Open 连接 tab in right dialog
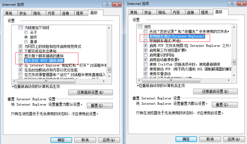Screen dimensions: 247x144 192,12
